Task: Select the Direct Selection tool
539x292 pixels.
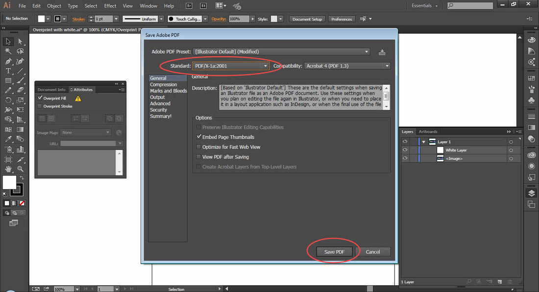Action: click(x=20, y=42)
